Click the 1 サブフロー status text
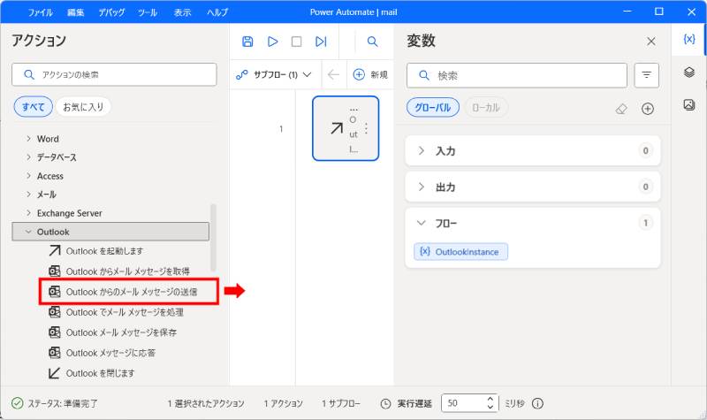 [x=341, y=403]
